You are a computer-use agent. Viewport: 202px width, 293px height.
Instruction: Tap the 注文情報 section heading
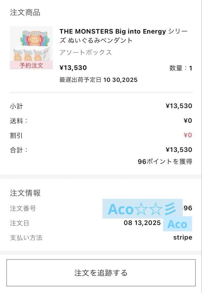[25, 193]
